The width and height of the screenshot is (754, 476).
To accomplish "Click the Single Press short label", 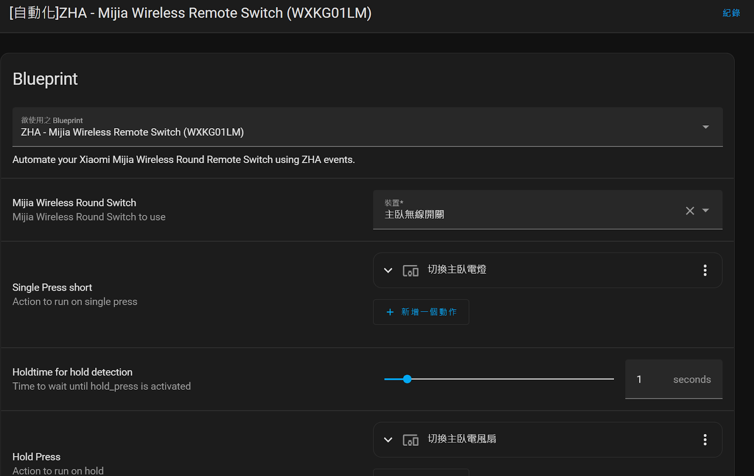I will tap(52, 287).
